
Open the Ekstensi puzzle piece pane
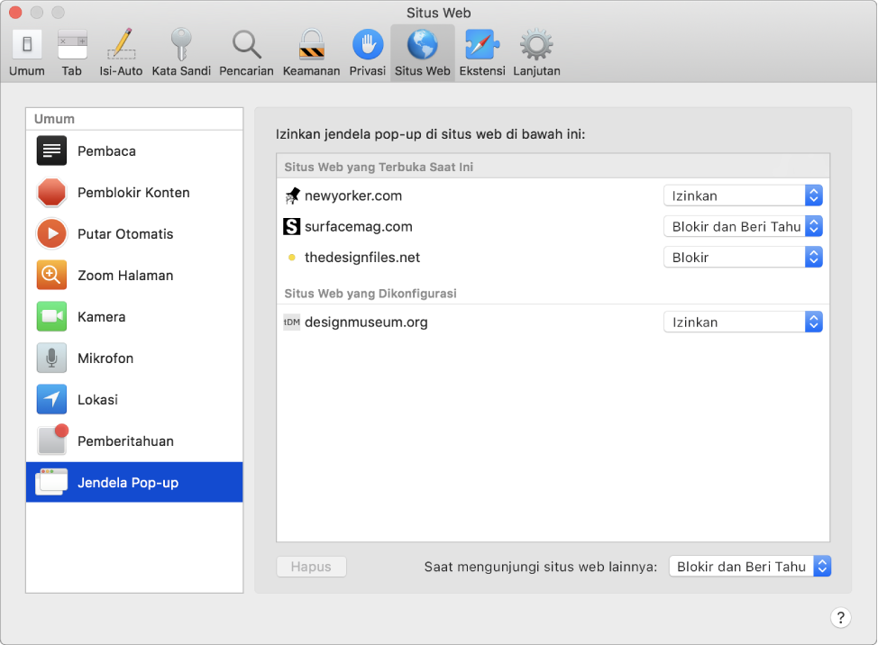(482, 52)
